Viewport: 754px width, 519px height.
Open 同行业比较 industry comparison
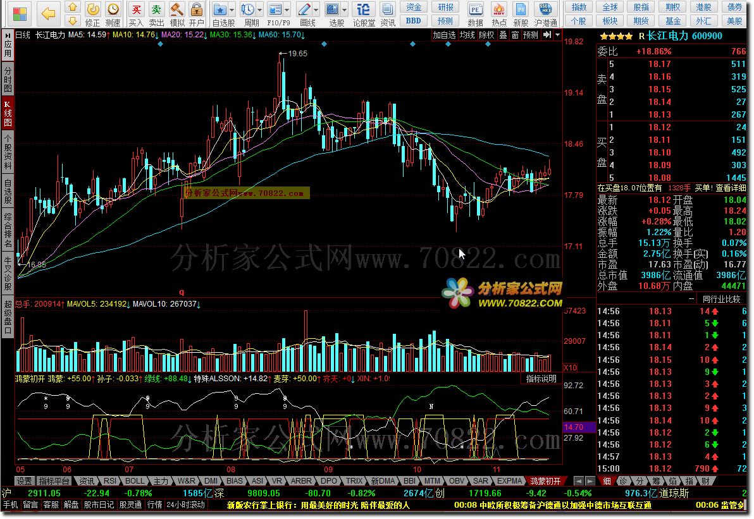722,299
